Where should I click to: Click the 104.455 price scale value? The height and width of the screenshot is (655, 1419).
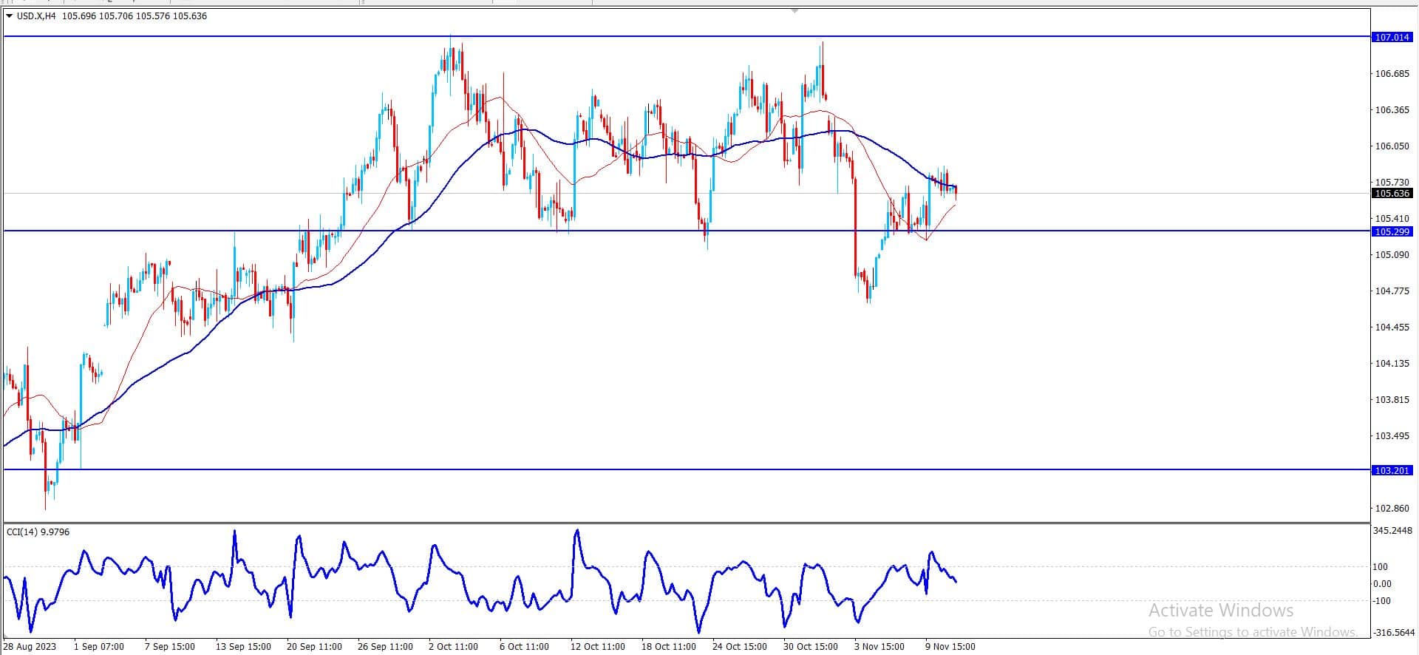coord(1392,327)
